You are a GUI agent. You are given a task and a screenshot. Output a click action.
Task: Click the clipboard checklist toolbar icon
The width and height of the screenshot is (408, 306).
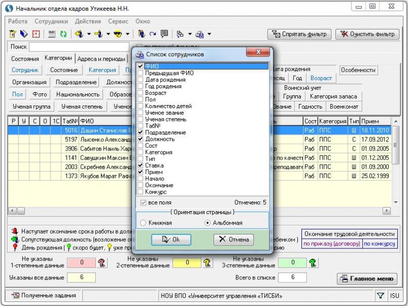click(x=12, y=34)
